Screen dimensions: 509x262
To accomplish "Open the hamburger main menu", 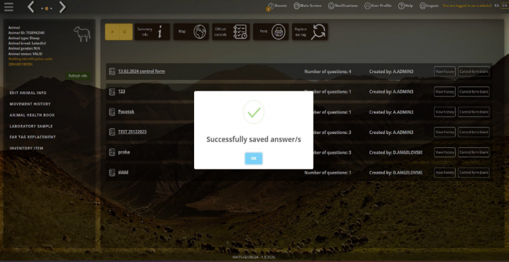I will coord(9,7).
